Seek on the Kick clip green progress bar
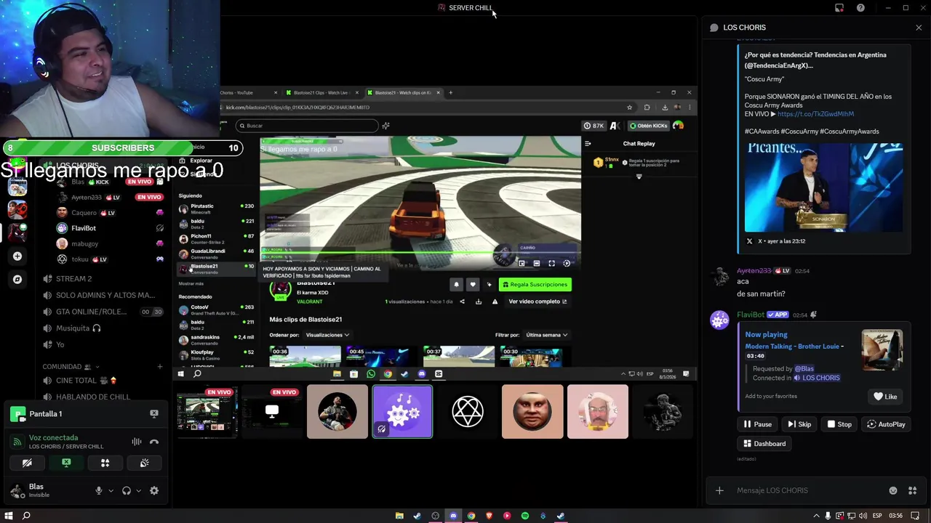This screenshot has width=931, height=523. pos(420,254)
